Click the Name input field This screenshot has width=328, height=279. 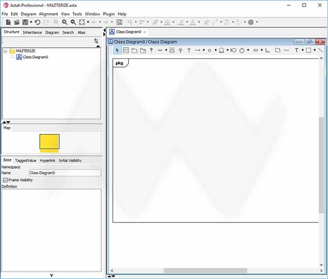[65, 173]
